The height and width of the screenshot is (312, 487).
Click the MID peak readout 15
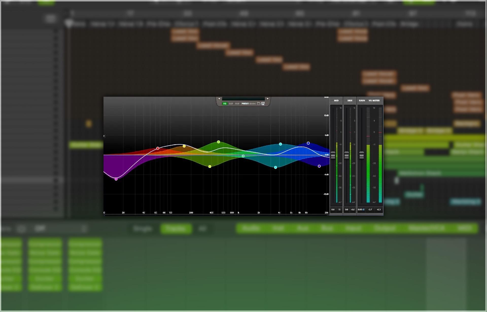click(x=339, y=210)
